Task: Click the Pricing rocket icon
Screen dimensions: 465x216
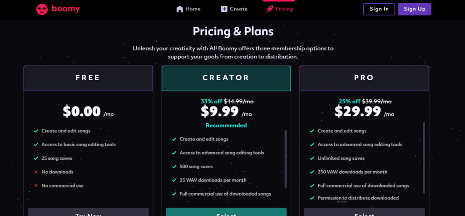Action: [x=270, y=9]
